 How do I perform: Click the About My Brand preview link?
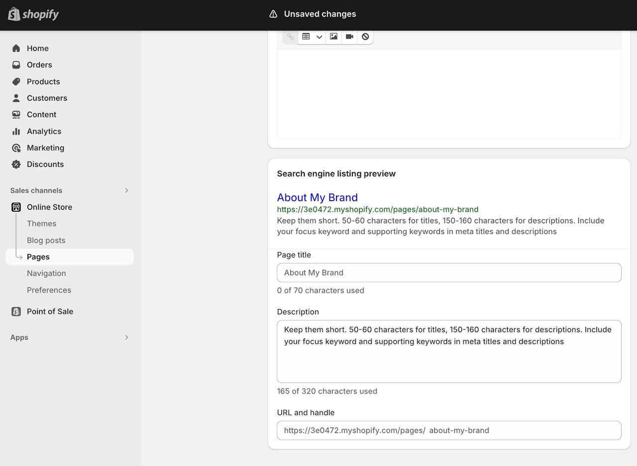coord(317,197)
